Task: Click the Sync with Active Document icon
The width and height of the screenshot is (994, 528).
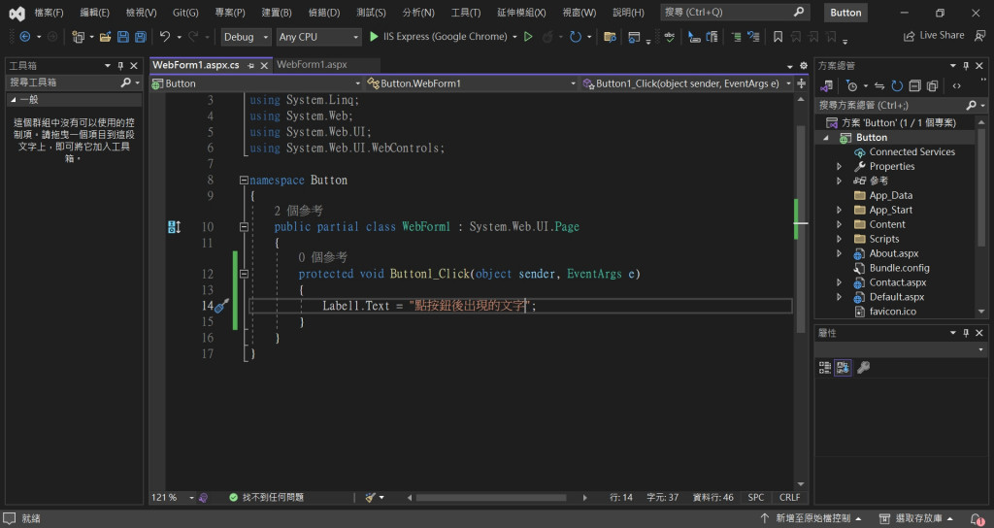Action: tap(878, 85)
